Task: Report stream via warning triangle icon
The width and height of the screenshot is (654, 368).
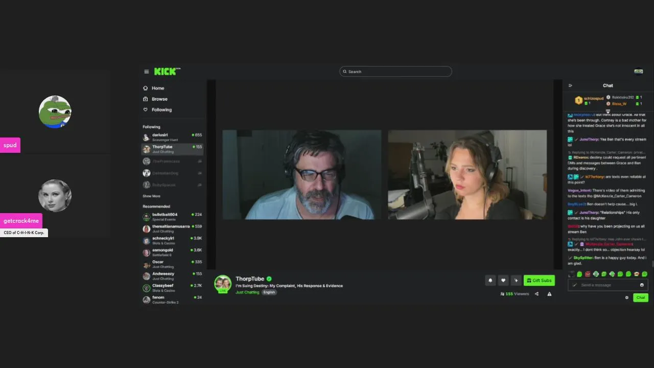Action: [549, 294]
